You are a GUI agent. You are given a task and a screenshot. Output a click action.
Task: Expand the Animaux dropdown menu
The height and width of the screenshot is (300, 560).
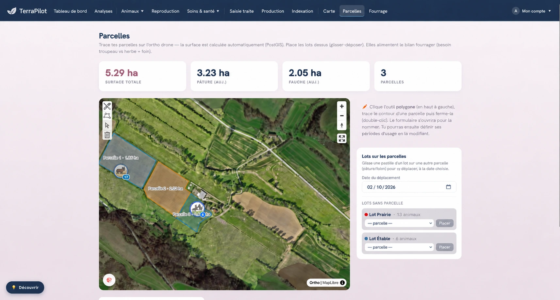pyautogui.click(x=132, y=11)
